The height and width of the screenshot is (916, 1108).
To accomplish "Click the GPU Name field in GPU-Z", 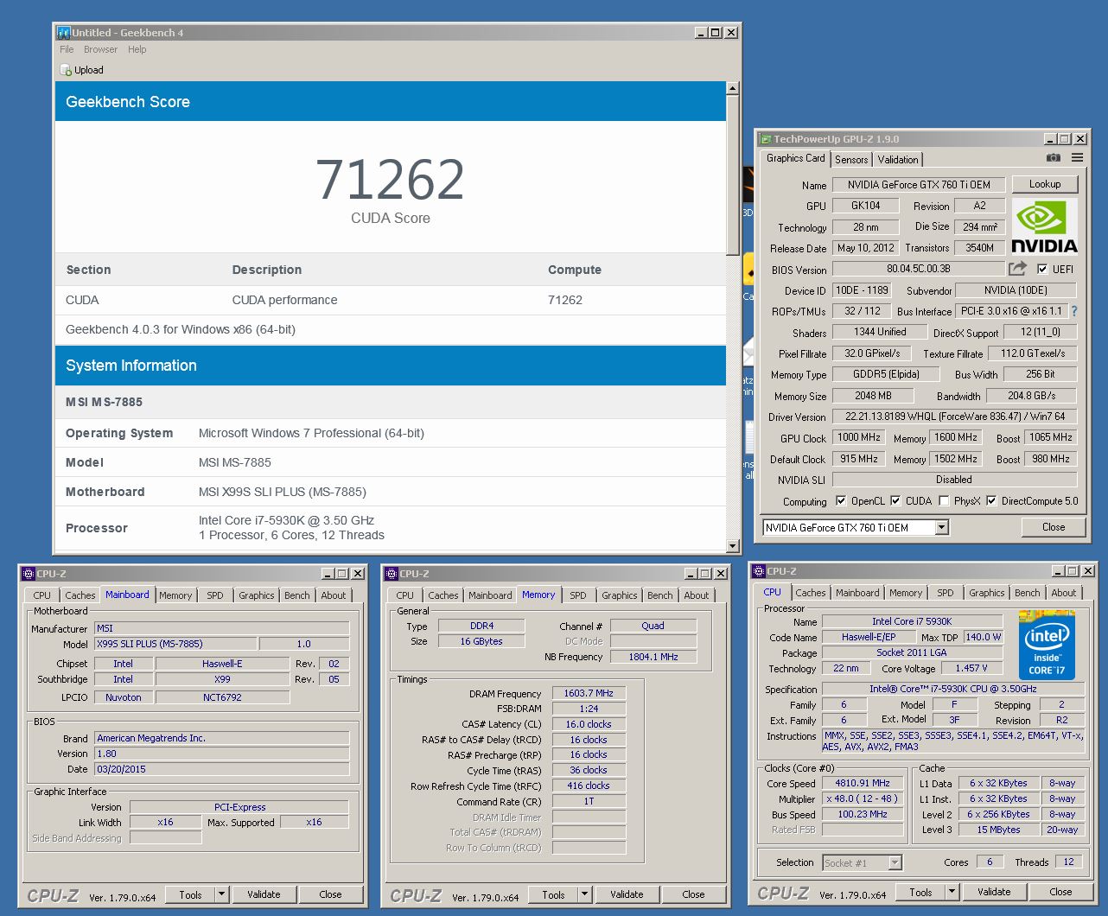I will pos(919,184).
